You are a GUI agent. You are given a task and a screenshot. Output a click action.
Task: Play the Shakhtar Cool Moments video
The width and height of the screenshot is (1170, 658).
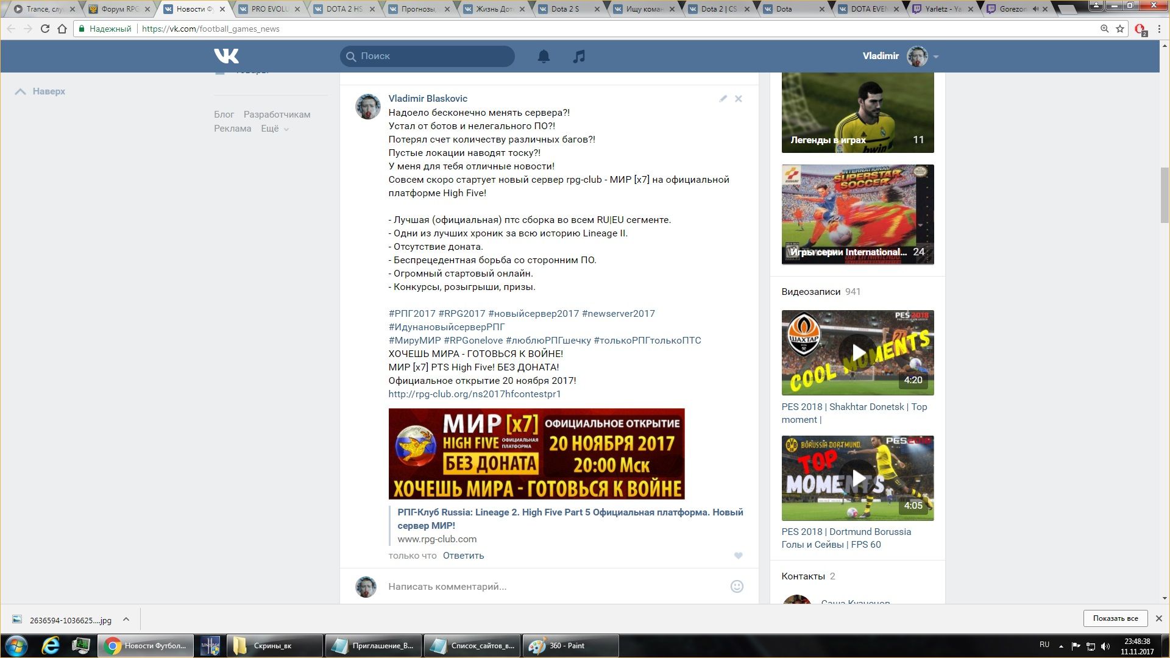pyautogui.click(x=857, y=353)
